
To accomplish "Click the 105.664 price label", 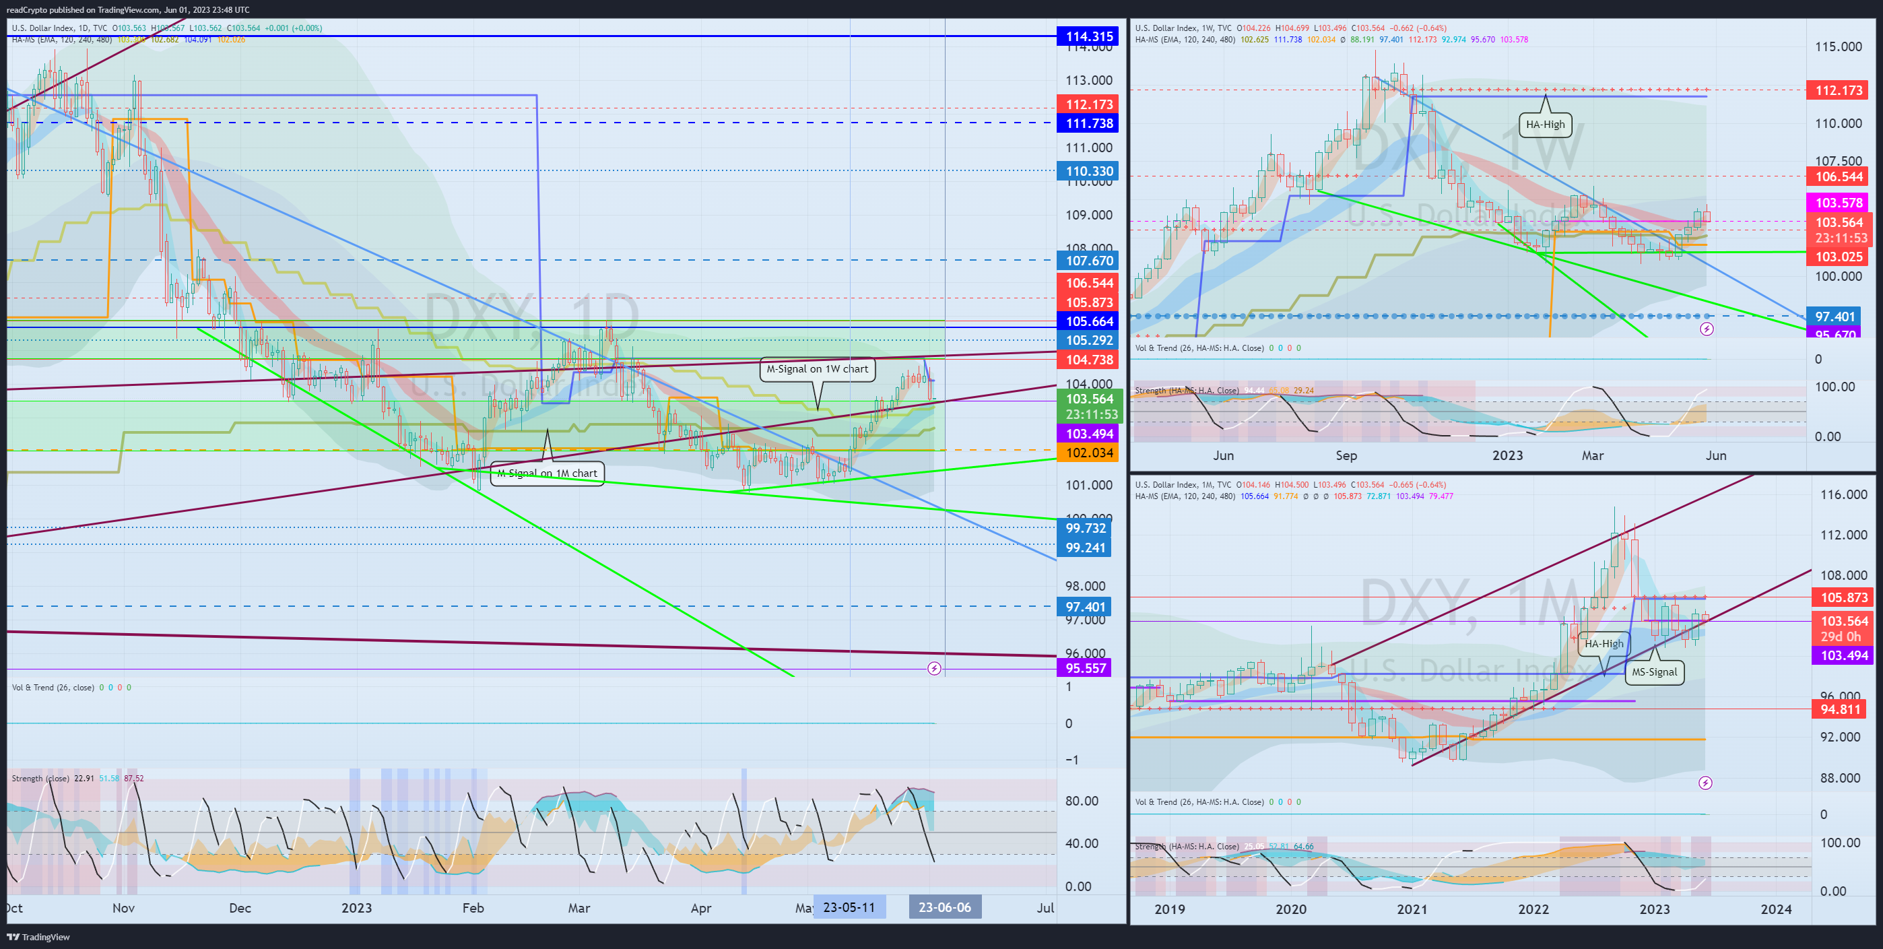I will click(x=1088, y=322).
